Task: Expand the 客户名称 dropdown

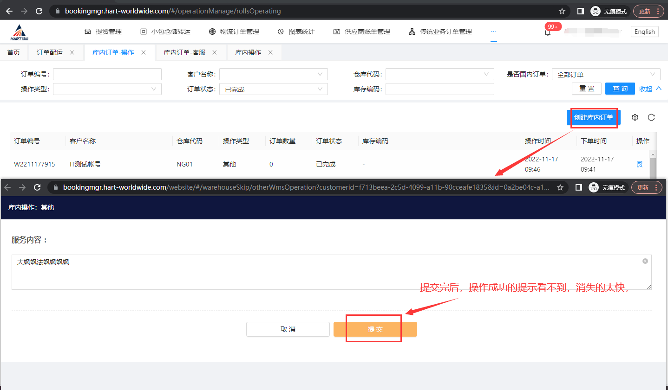Action: tap(273, 74)
